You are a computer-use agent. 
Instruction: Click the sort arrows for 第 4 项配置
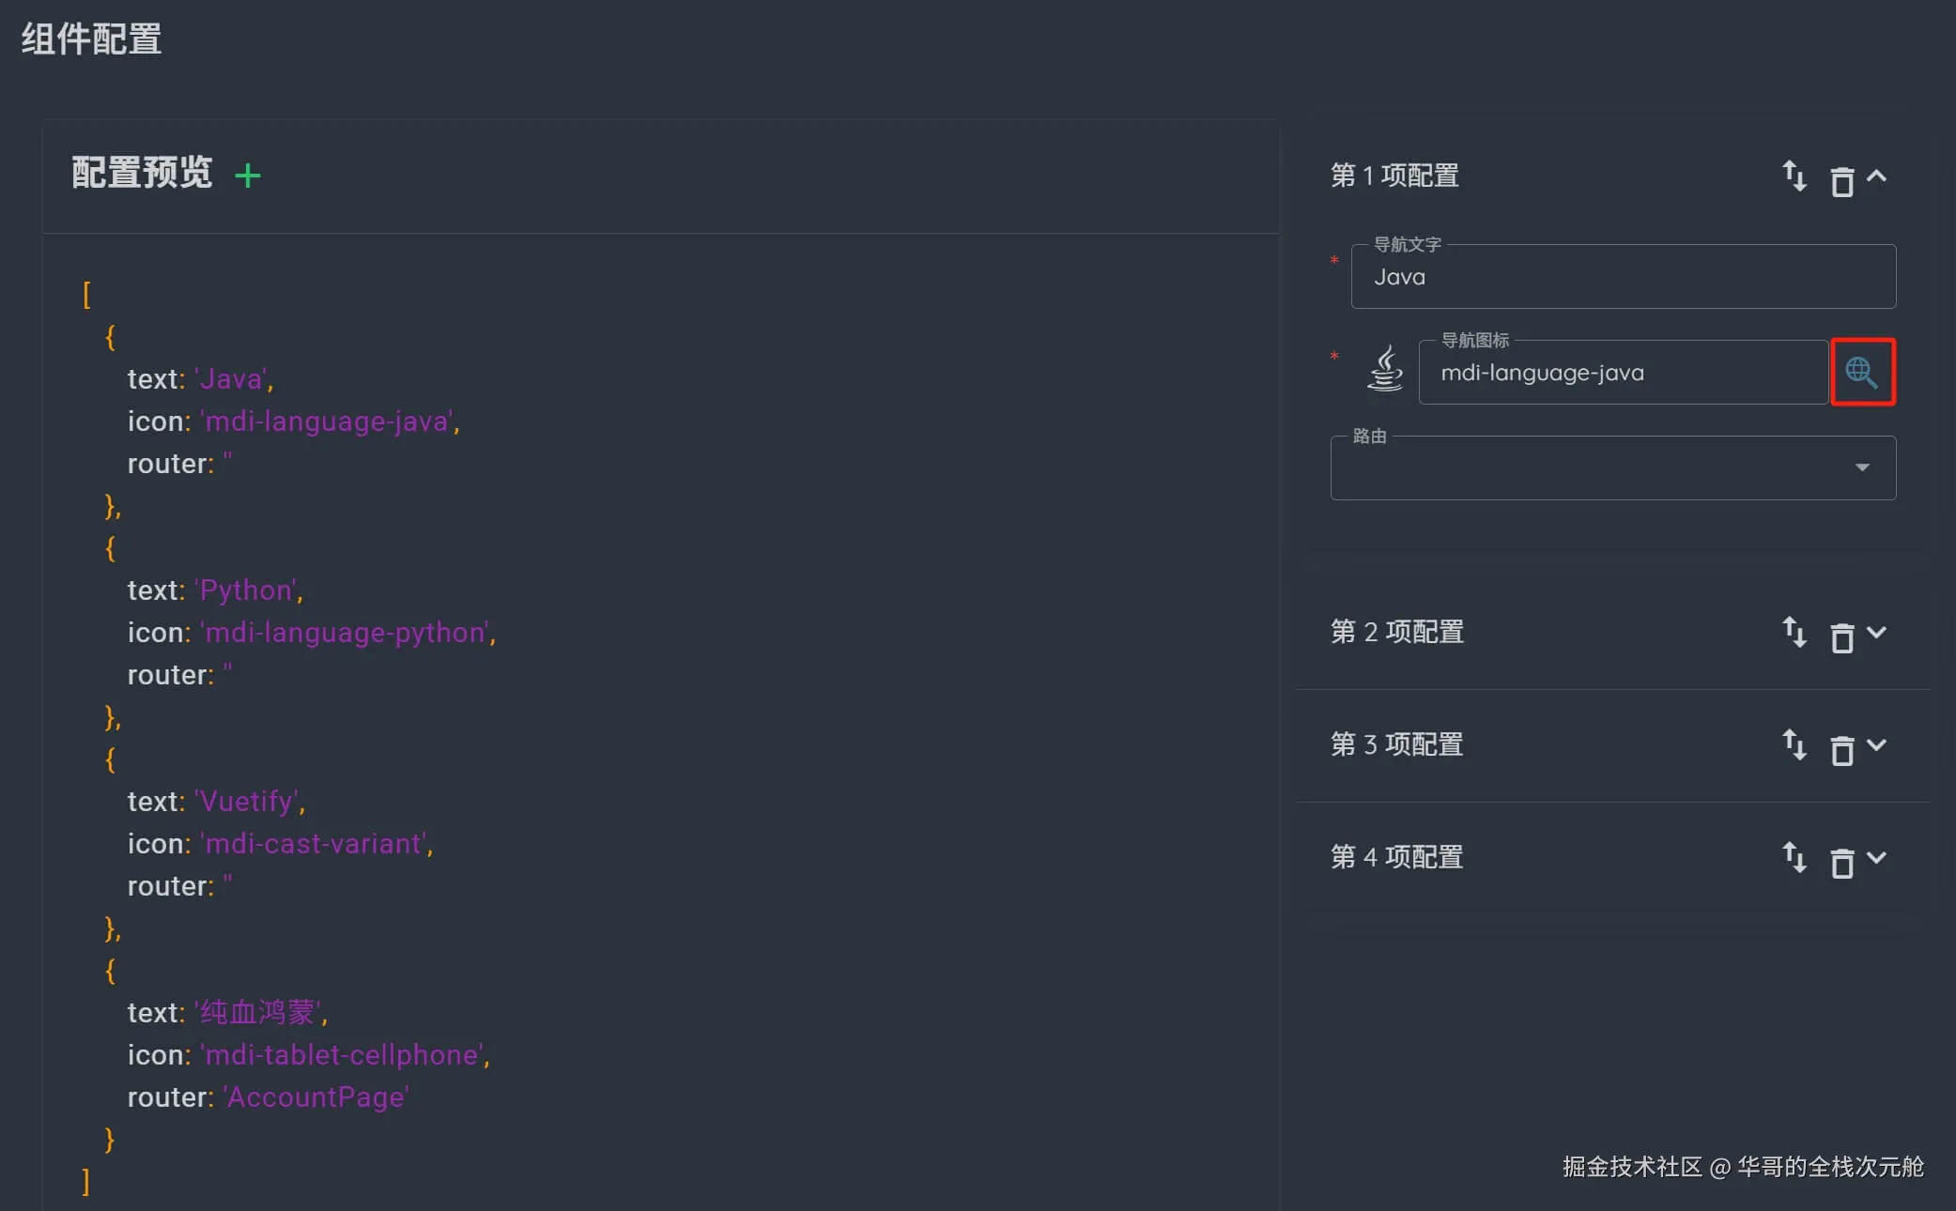1794,857
